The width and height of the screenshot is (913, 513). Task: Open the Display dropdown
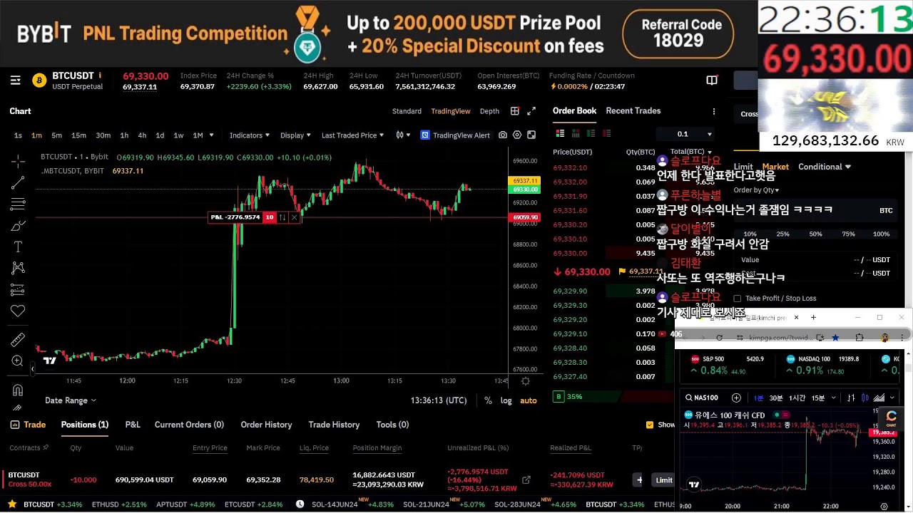295,135
